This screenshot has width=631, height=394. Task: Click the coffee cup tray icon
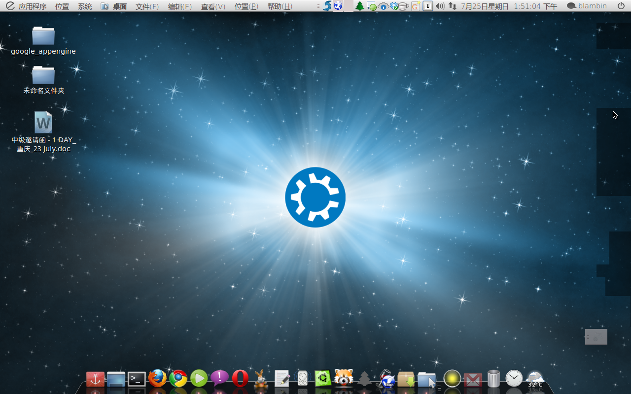[x=404, y=6]
